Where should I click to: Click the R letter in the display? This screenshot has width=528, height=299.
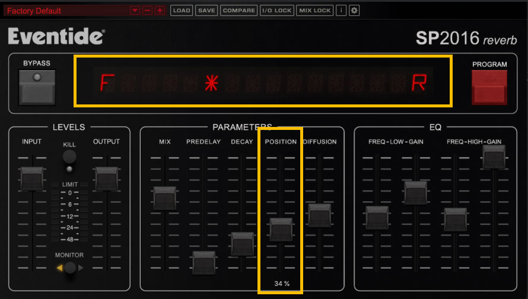pyautogui.click(x=419, y=83)
